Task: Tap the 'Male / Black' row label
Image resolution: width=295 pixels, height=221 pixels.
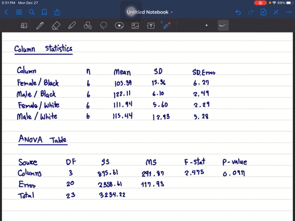Action: pyautogui.click(x=36, y=94)
